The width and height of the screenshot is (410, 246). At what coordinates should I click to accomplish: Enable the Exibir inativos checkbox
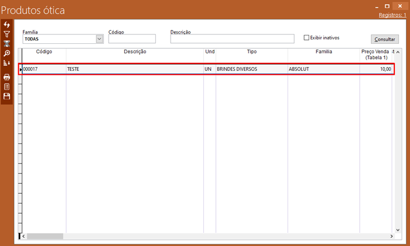[306, 38]
